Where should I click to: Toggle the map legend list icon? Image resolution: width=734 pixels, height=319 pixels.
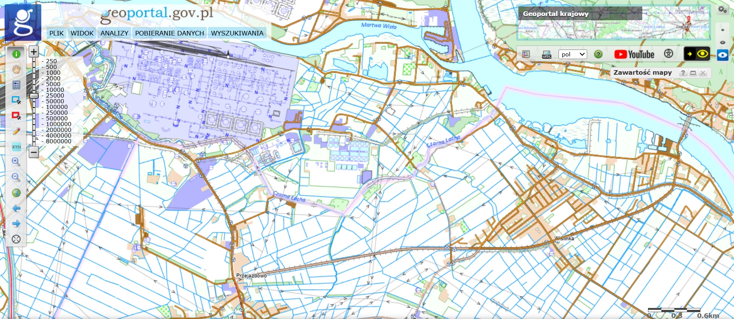526,54
